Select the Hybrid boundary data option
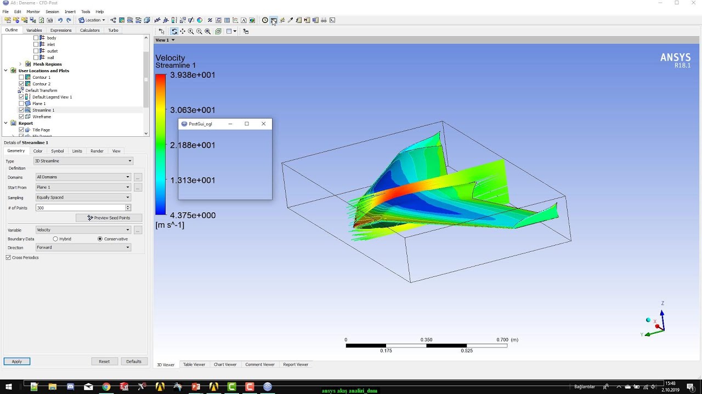The width and height of the screenshot is (702, 394). (55, 239)
